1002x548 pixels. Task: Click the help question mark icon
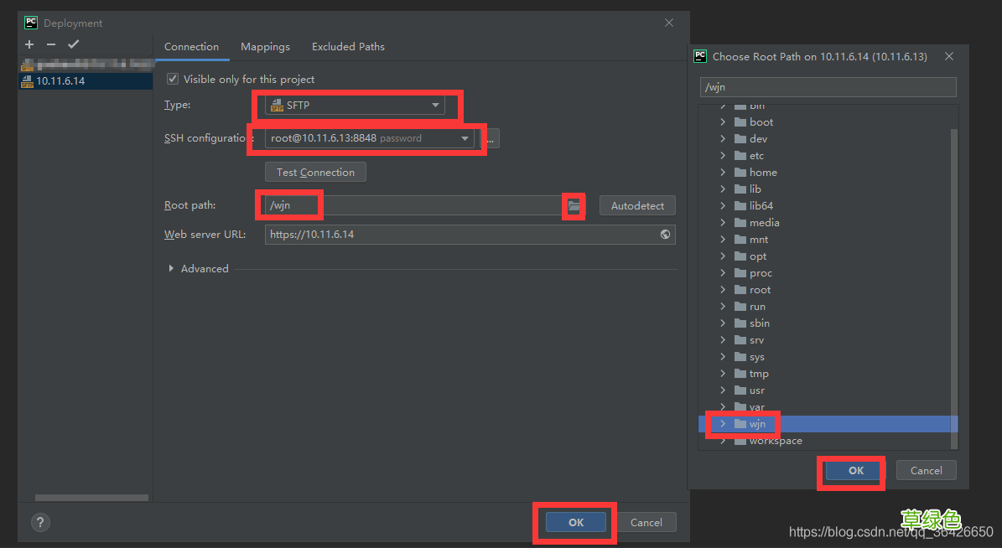tap(40, 522)
